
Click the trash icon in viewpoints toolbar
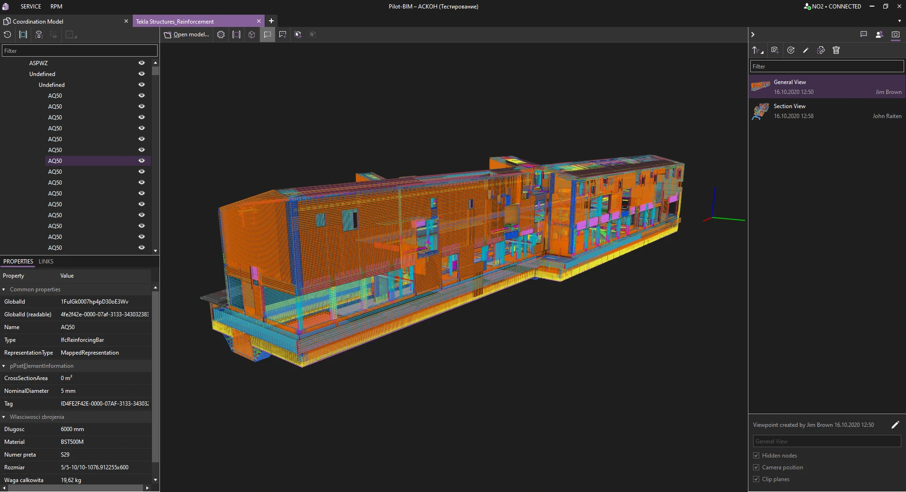point(836,51)
